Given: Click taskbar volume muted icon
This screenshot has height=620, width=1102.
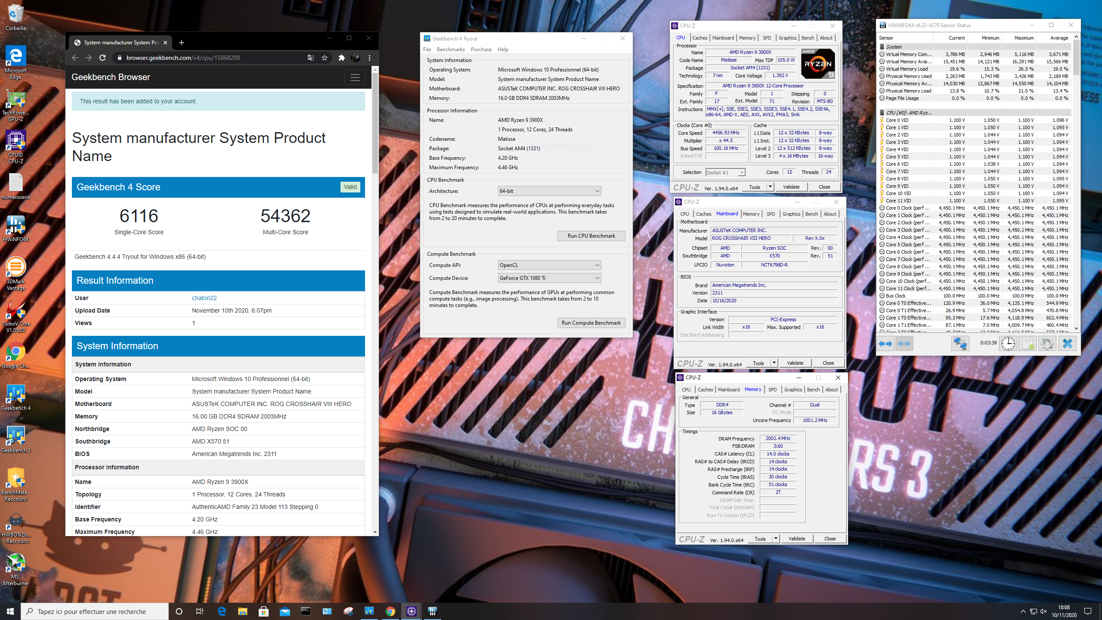Looking at the screenshot, I should 1043,611.
